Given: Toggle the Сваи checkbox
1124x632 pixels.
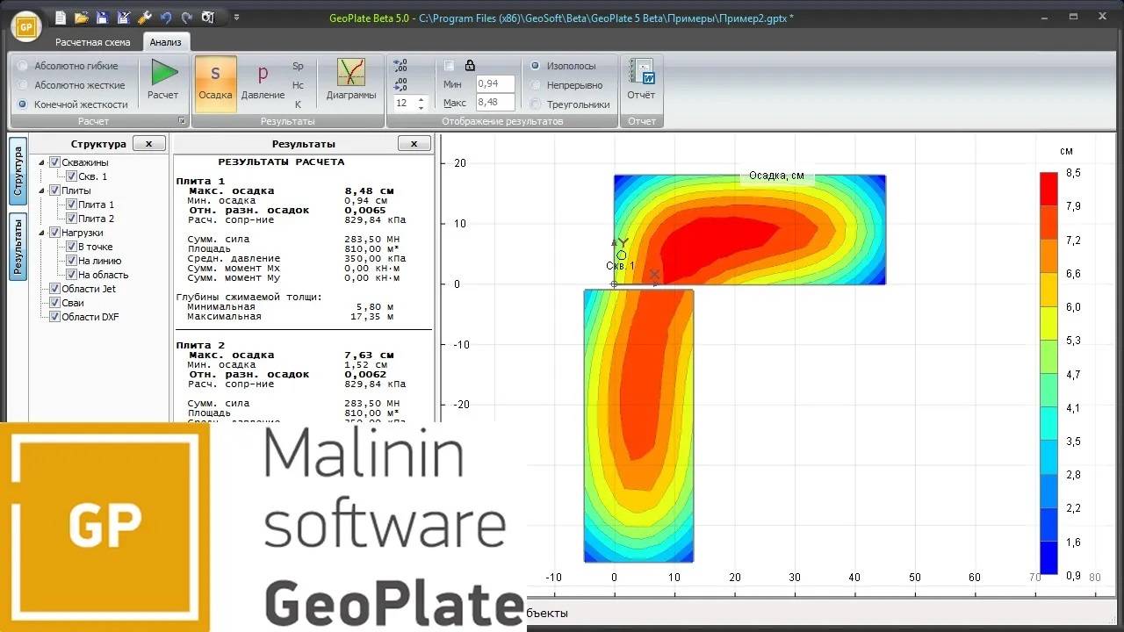Looking at the screenshot, I should click(54, 303).
